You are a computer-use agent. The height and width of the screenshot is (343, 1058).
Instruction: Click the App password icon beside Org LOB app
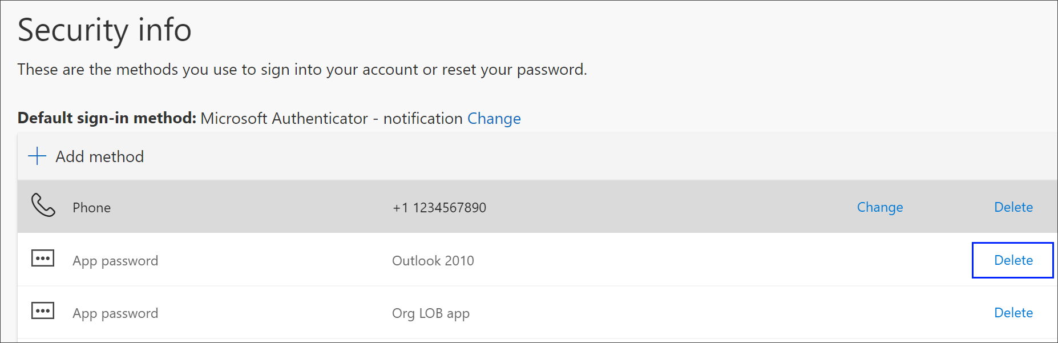click(43, 310)
